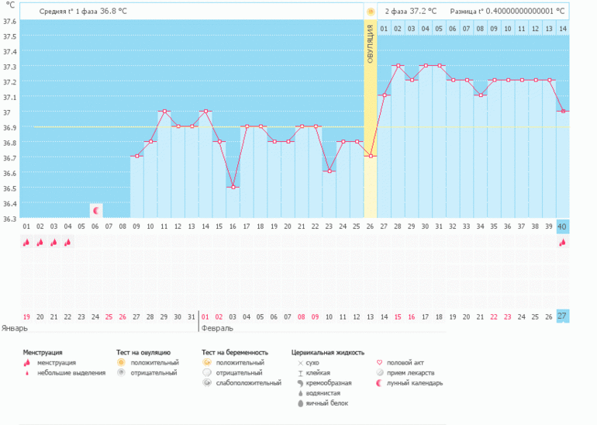Click the положительный ovulation test legend icon
Image resolution: width=597 pixels, height=425 pixels.
click(121, 362)
